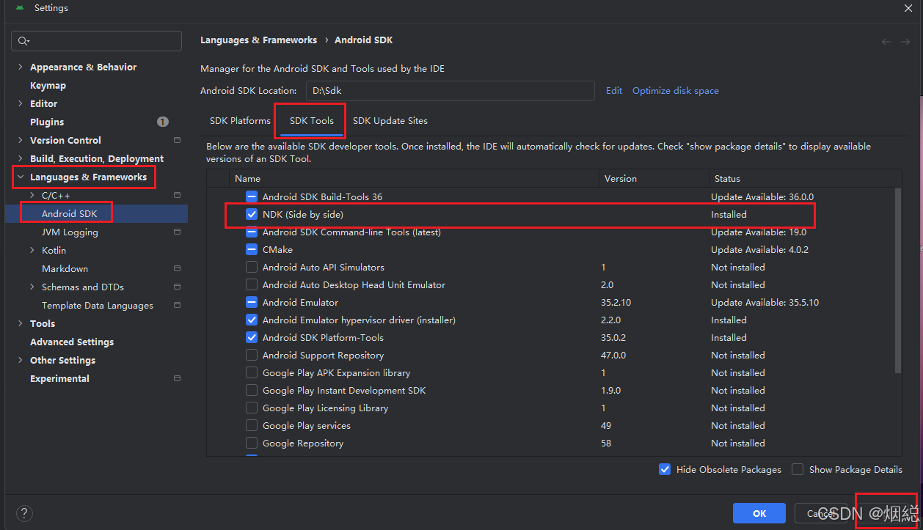Viewport: 923px width, 530px height.
Task: Click Edit link for SDK location
Action: click(614, 90)
